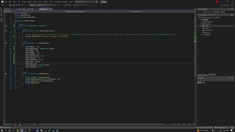235x132 pixels.
Task: Click the Properties panel property pages icon
Action: (204, 82)
